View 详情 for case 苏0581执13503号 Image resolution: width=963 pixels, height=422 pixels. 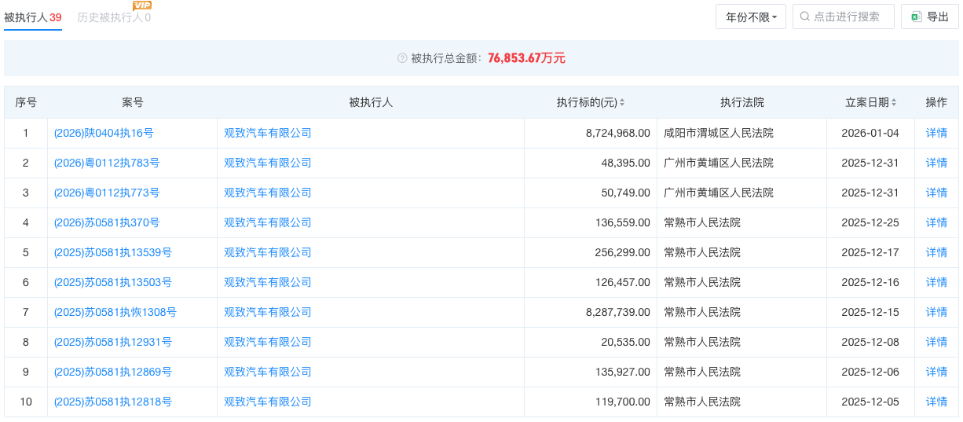(x=936, y=283)
